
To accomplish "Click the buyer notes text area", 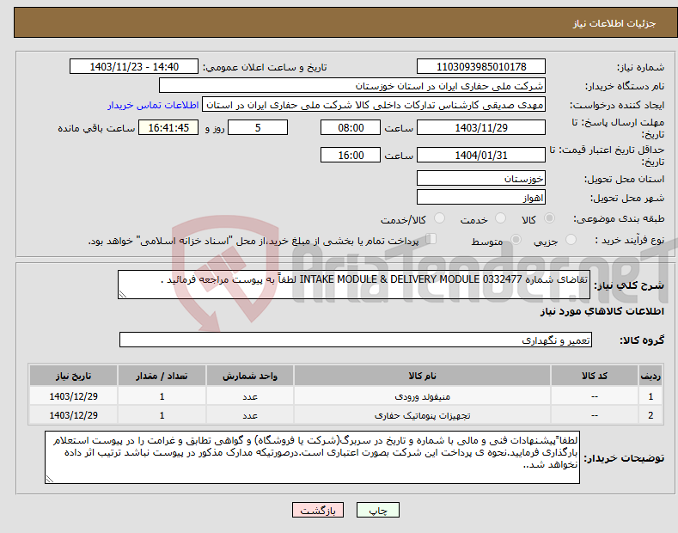I will 312,457.
